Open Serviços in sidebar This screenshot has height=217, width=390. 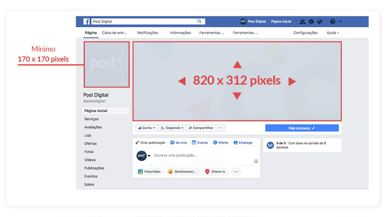pos(91,119)
